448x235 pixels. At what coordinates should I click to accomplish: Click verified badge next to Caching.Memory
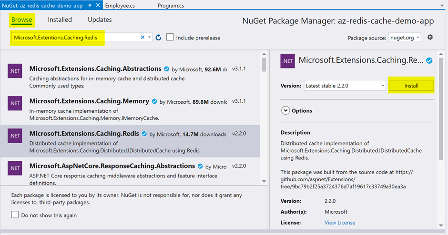coord(154,101)
